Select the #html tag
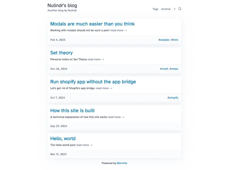The width and height of the screenshot is (229, 170). click(175, 40)
